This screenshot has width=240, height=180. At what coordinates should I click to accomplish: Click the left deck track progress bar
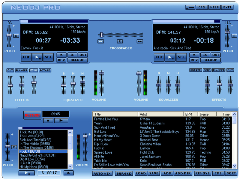click(54, 21)
